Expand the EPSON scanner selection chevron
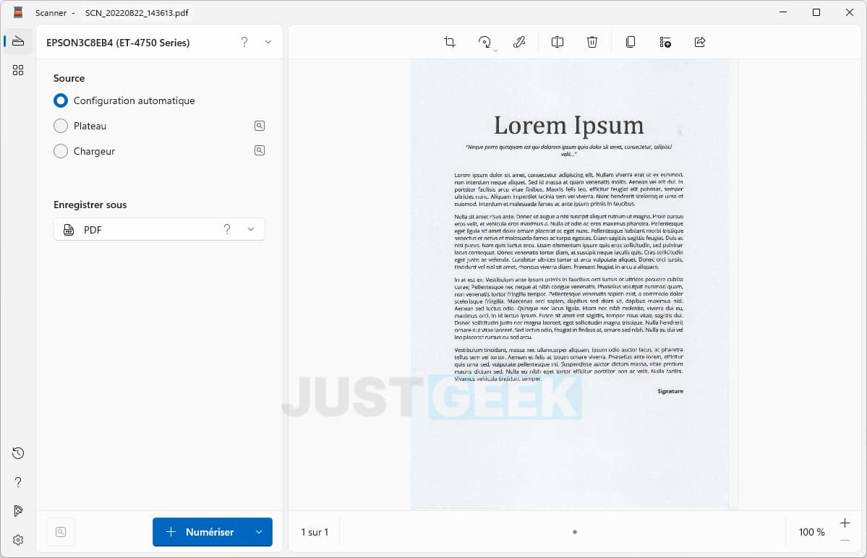867x558 pixels. point(268,42)
